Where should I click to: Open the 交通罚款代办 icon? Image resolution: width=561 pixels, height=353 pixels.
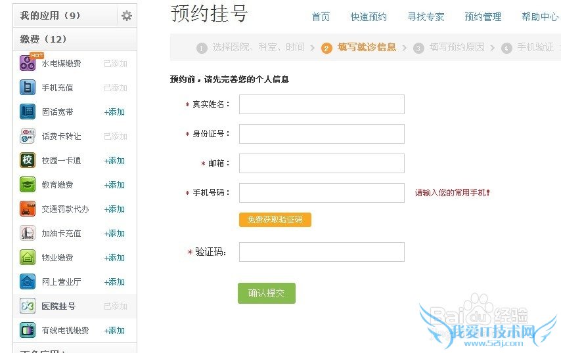(x=28, y=209)
